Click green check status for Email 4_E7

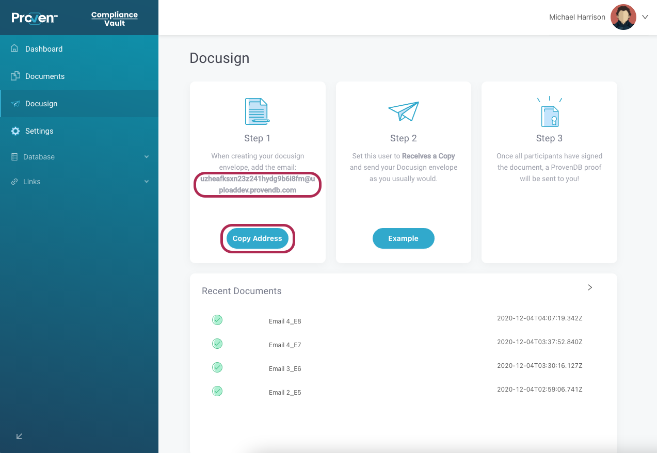(x=217, y=344)
